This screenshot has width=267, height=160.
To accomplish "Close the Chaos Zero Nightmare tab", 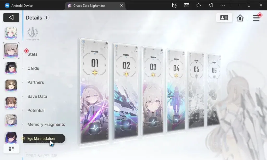I will tap(122, 6).
